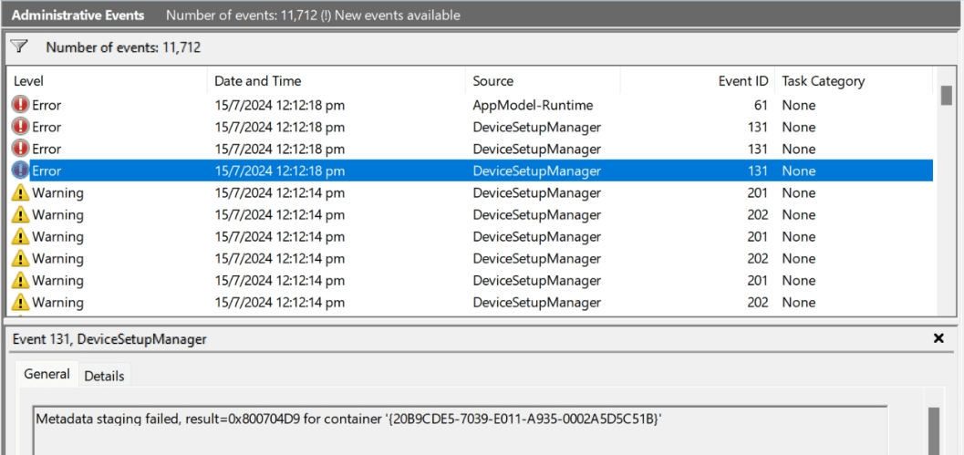Click the 'Number of events: 11,712' filter label
The height and width of the screenshot is (455, 964).
pyautogui.click(x=123, y=47)
